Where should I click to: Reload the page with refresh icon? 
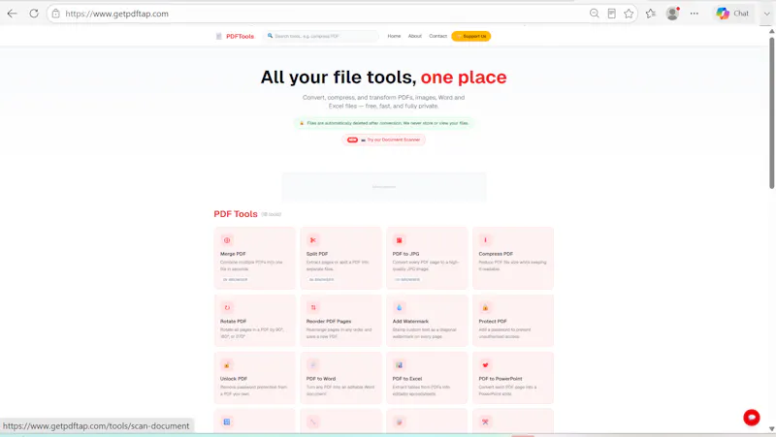point(34,14)
